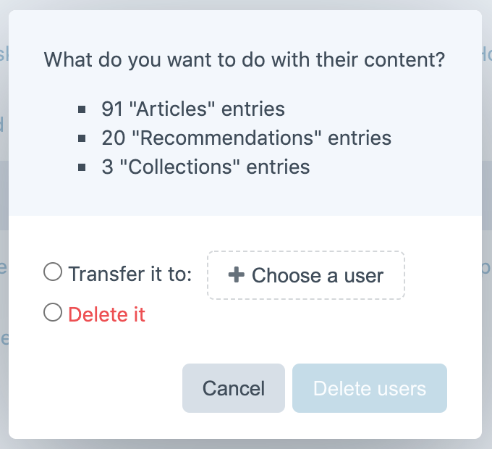Open the Choose a user picker

click(x=306, y=275)
